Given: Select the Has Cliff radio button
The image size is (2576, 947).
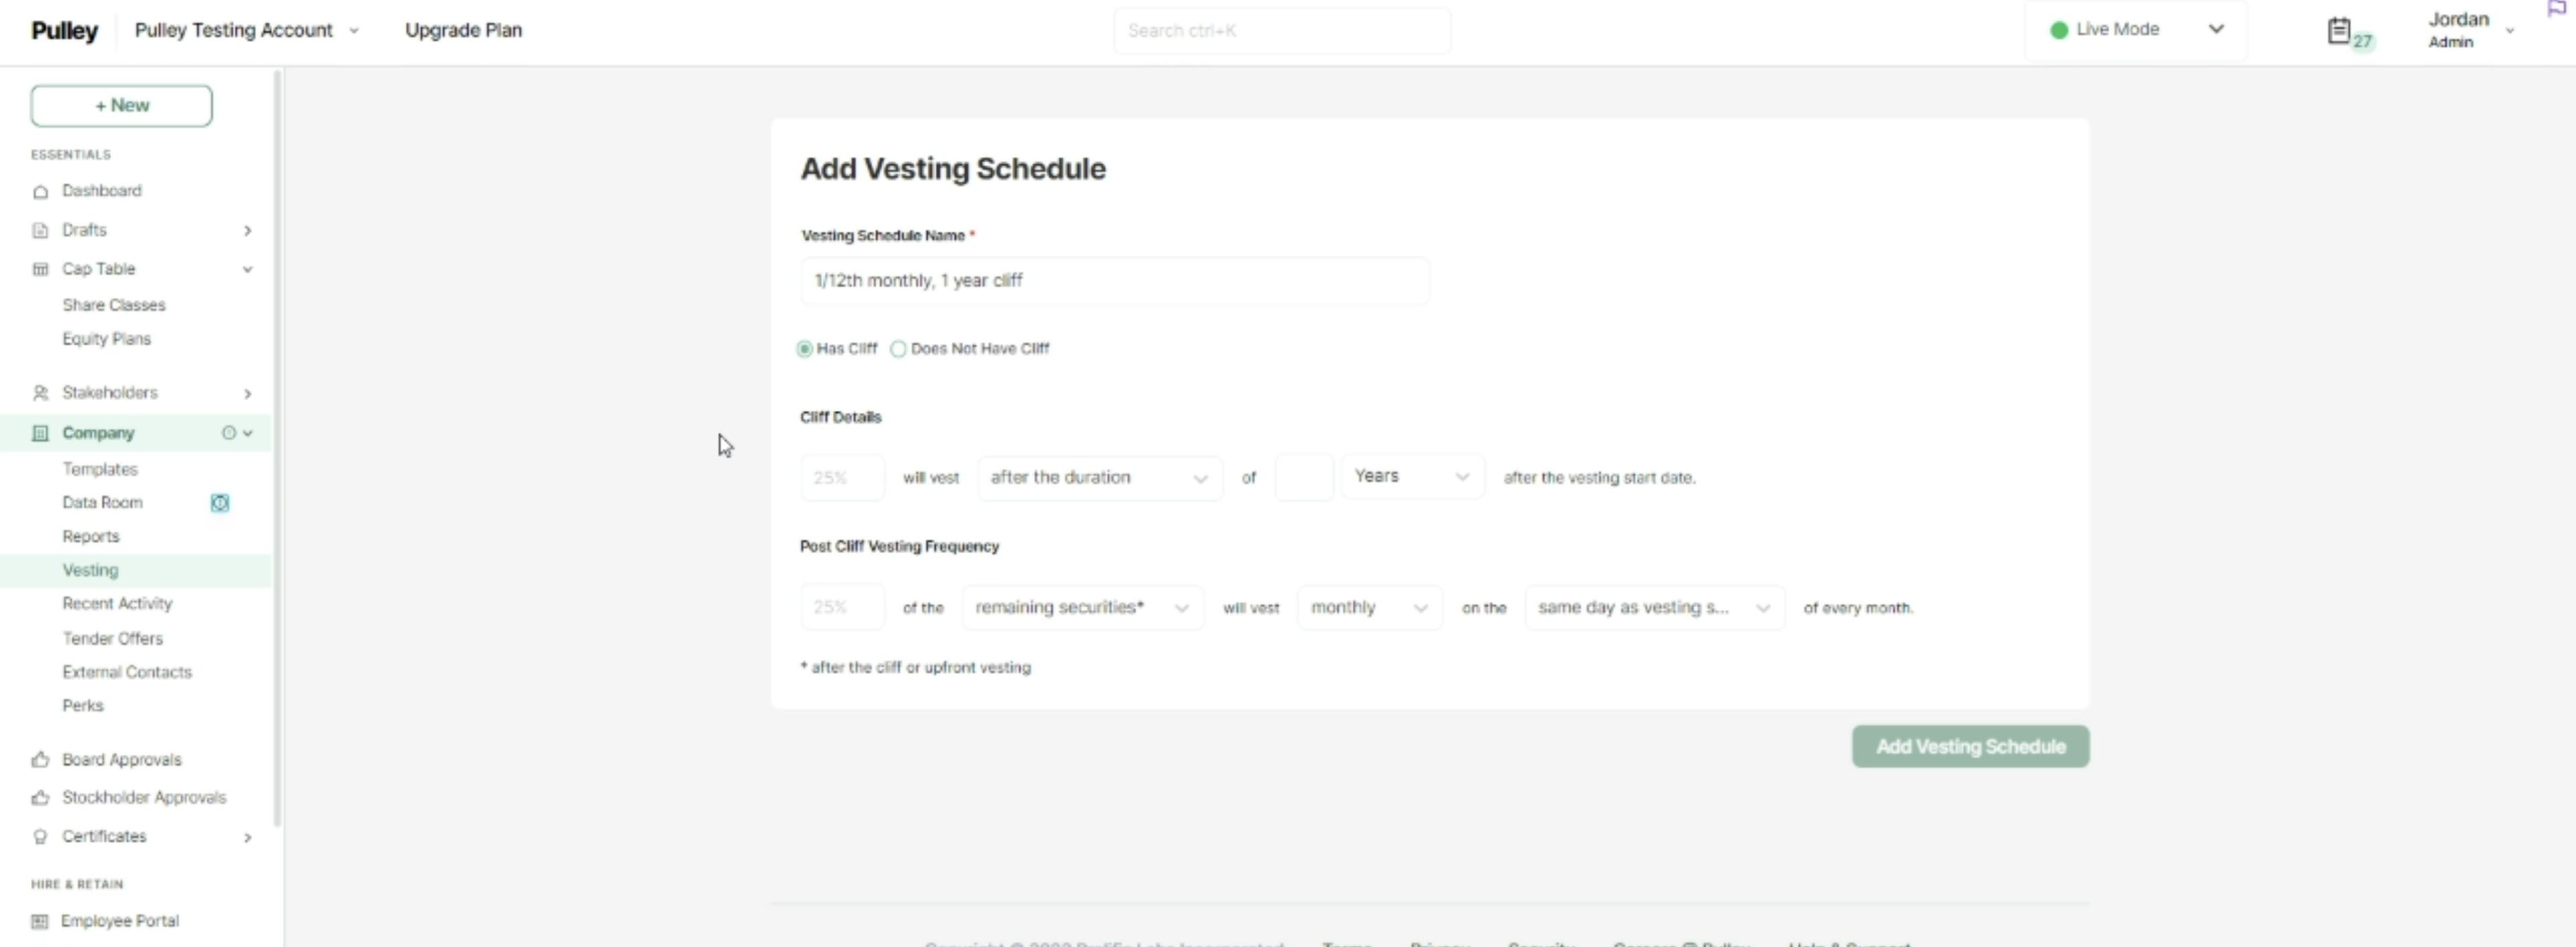Looking at the screenshot, I should pyautogui.click(x=805, y=350).
